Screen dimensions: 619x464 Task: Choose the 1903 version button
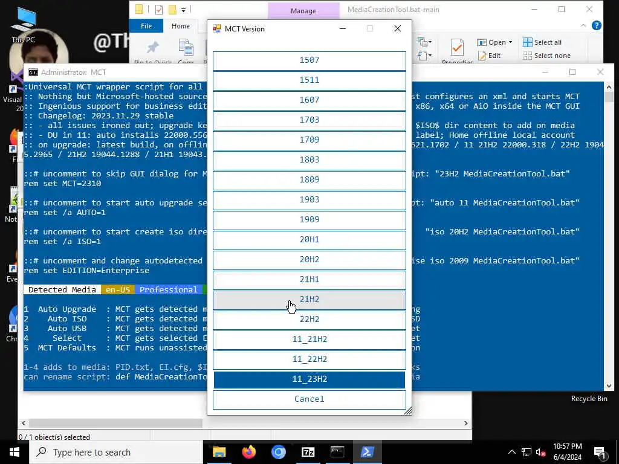(x=309, y=199)
